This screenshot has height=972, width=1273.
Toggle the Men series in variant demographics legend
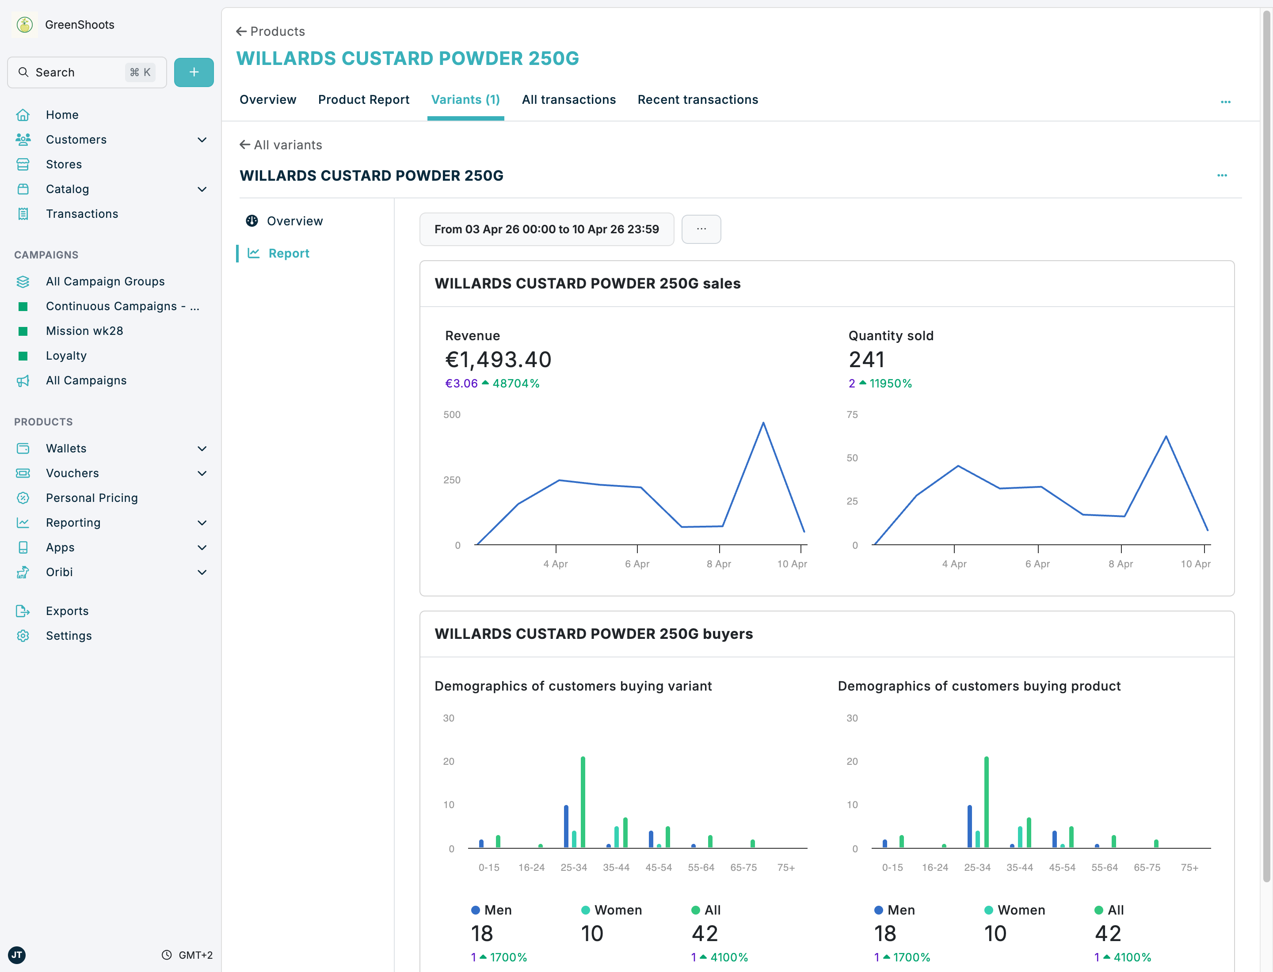point(492,910)
